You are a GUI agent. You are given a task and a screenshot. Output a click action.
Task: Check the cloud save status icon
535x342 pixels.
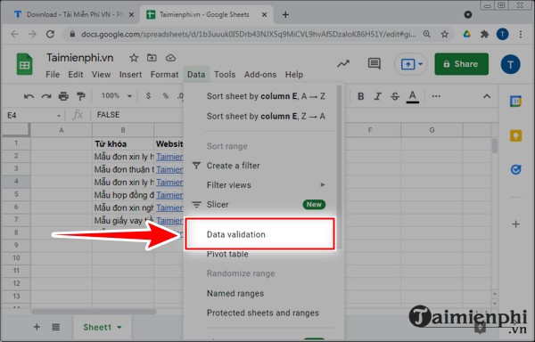tap(170, 58)
